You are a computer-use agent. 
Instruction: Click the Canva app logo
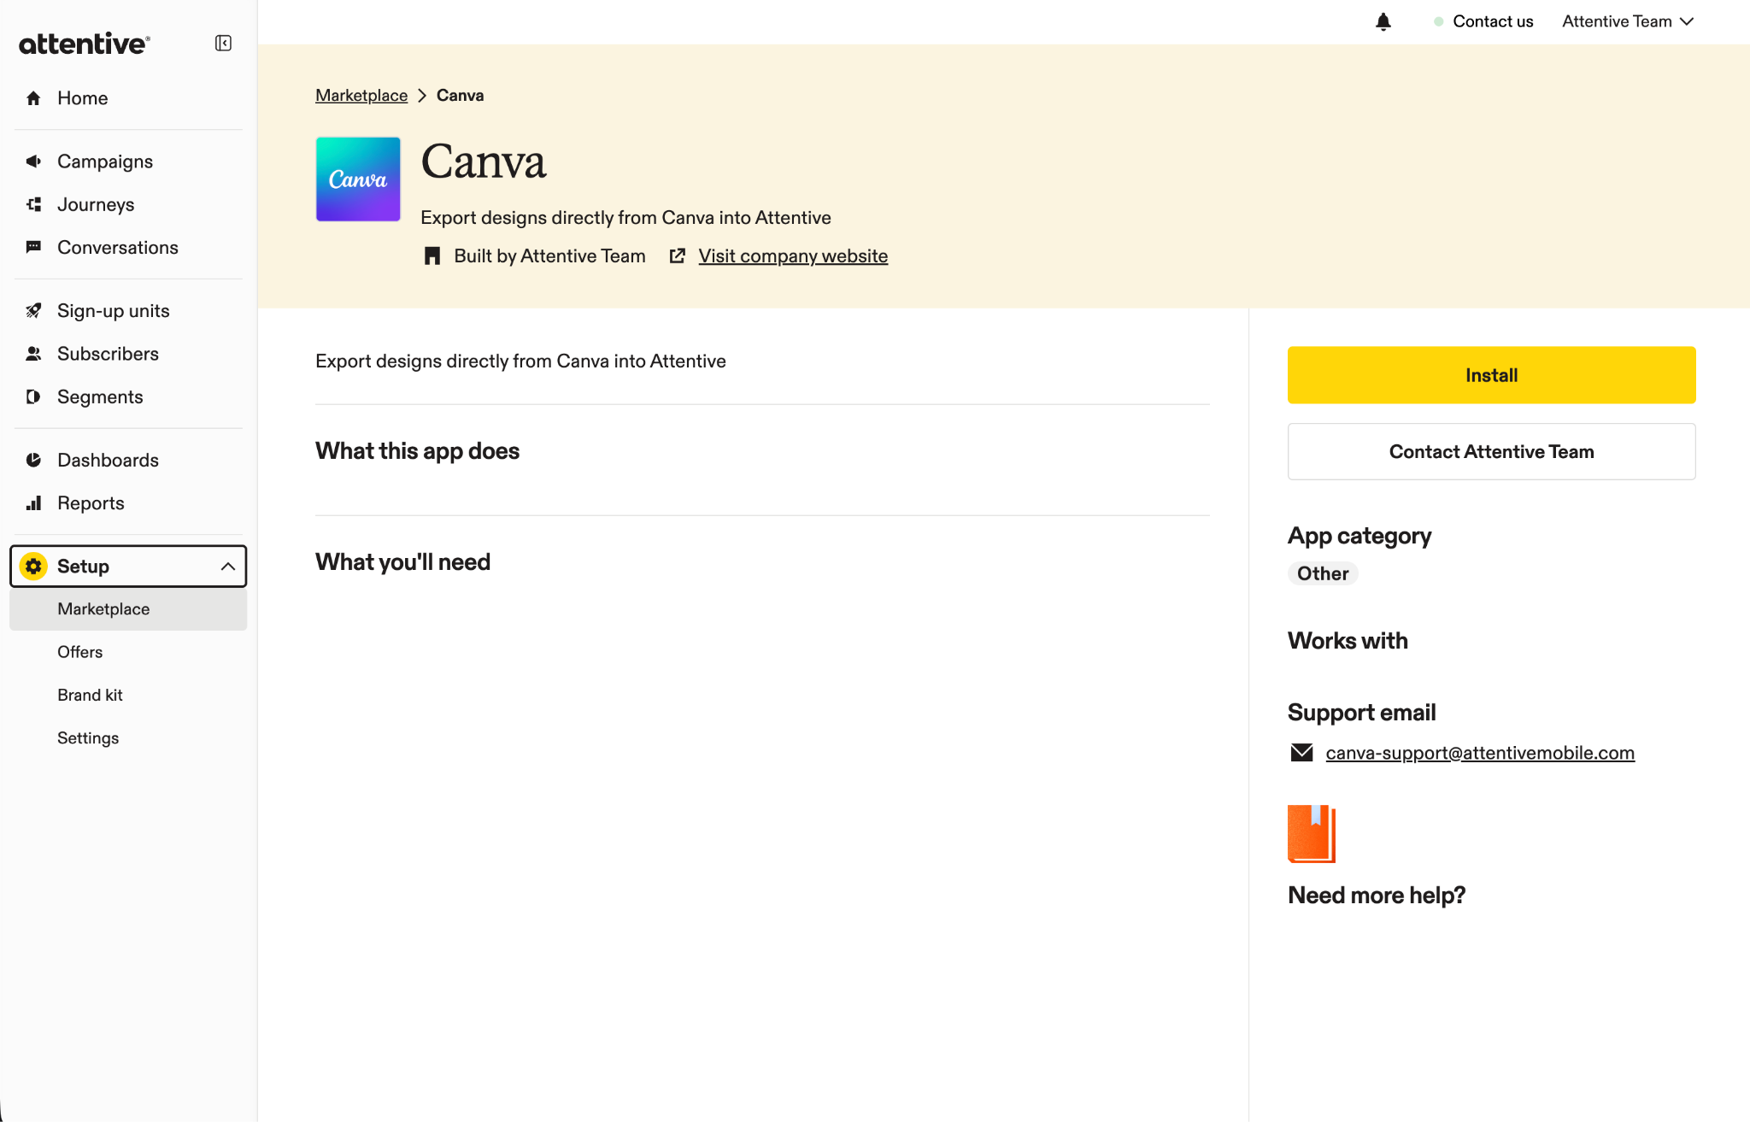pyautogui.click(x=358, y=179)
